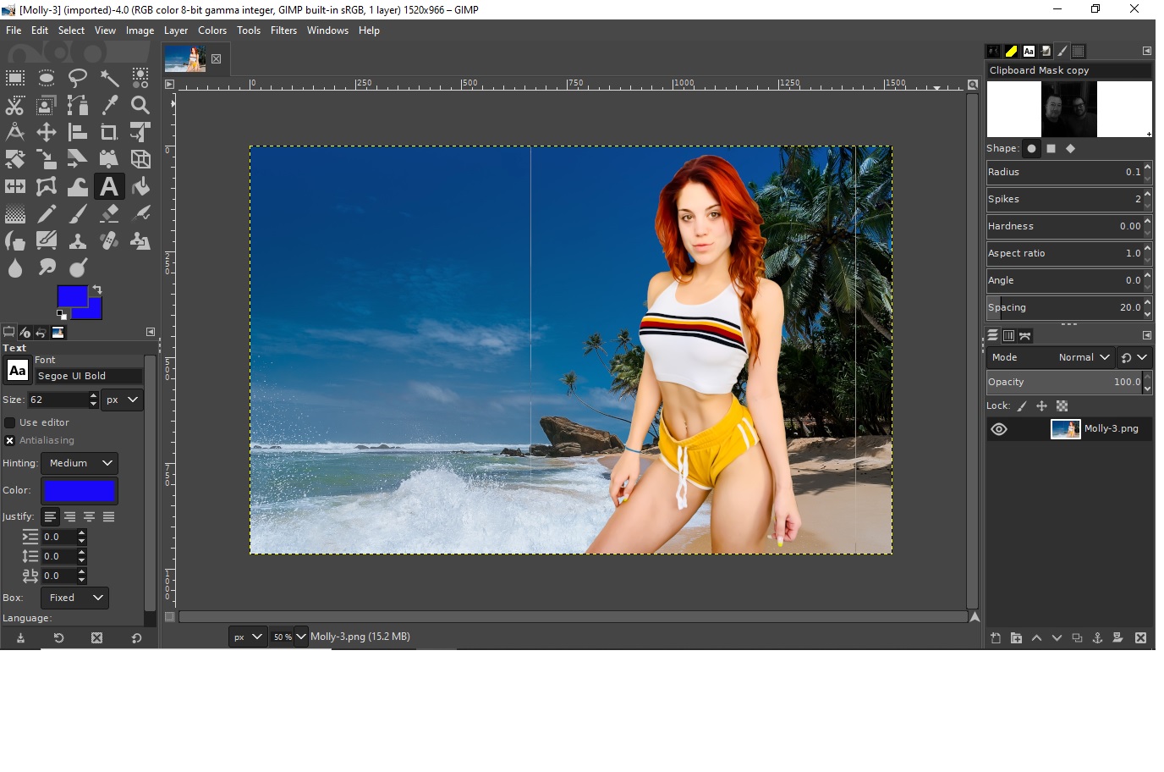
Task: Open the Box dropdown set to Fixed
Action: point(74,598)
